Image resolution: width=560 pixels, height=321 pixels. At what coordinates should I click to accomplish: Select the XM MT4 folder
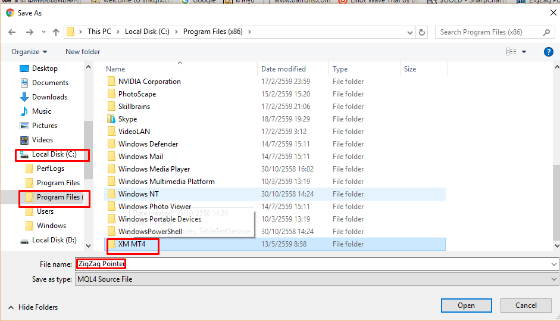132,244
